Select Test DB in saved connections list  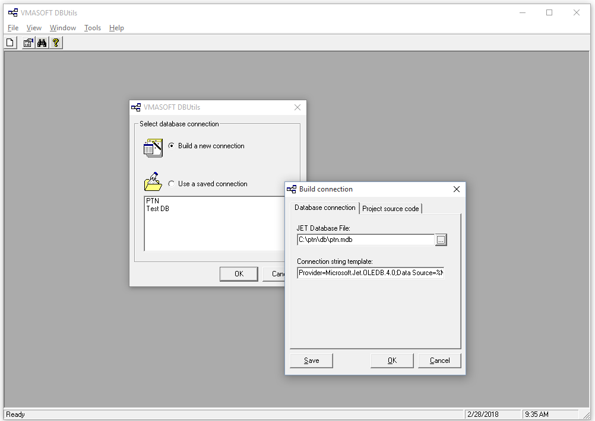(x=157, y=209)
